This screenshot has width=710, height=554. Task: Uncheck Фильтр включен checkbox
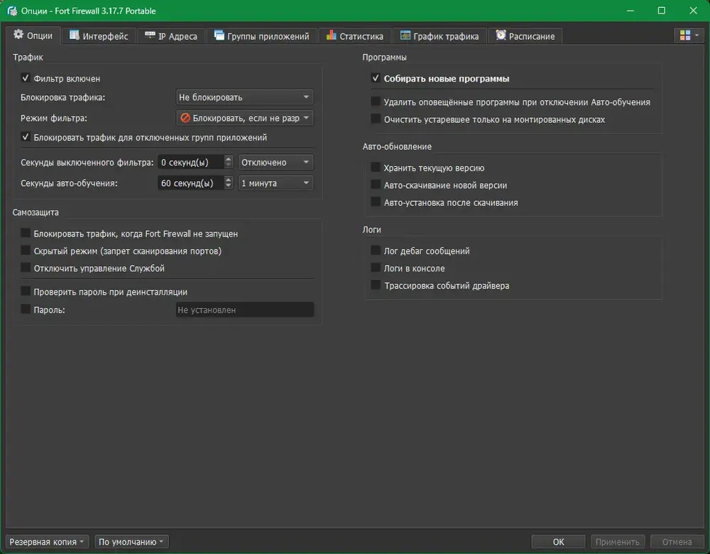click(26, 78)
